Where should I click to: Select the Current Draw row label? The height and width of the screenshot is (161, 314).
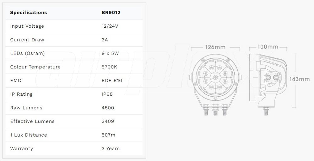pyautogui.click(x=27, y=40)
